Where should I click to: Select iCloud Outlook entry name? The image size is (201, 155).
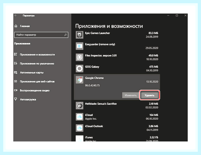[94, 126]
